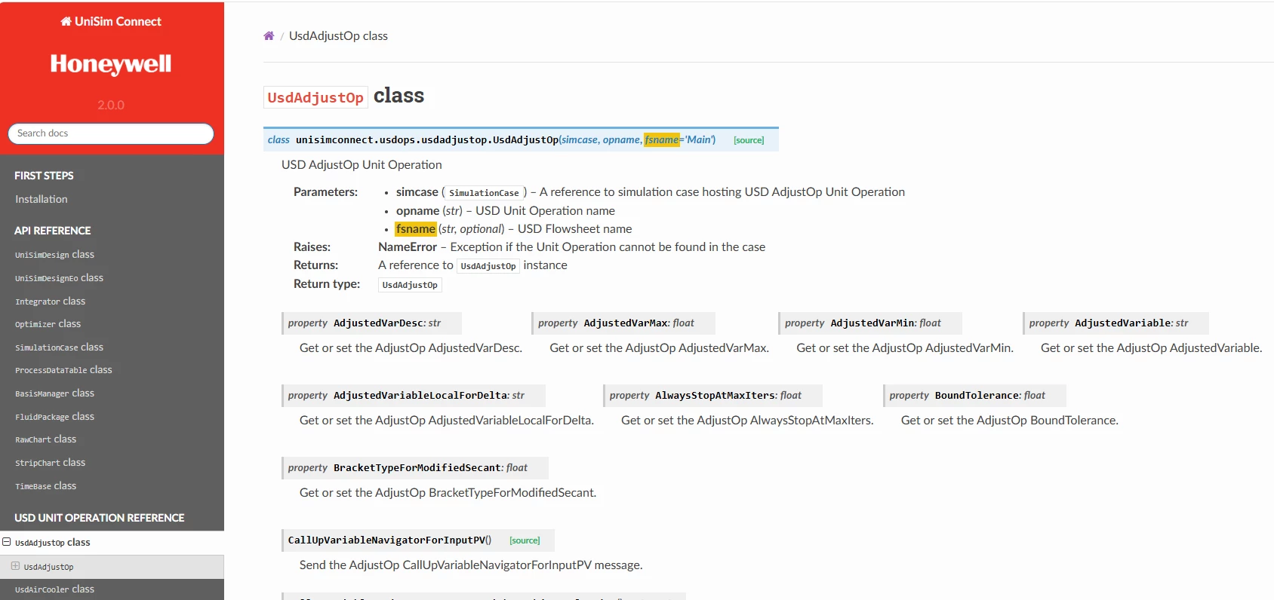The width and height of the screenshot is (1274, 600).
Task: Select highlighted fsname in class signature
Action: pos(662,139)
